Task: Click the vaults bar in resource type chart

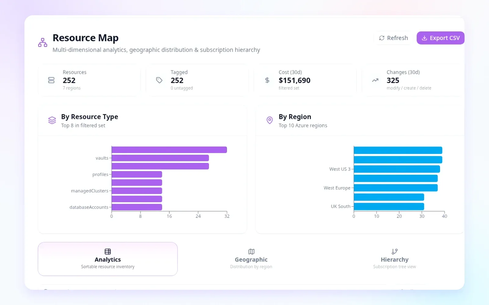Action: tap(160, 158)
